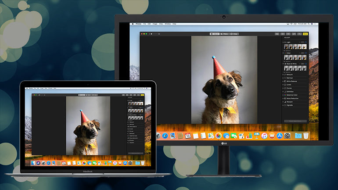Click the Light thumbnail slider strip on LG monitor
This screenshot has height=190, width=338.
pos(295,47)
